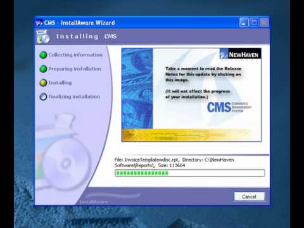Open Release Notes via the CMS banner image
Screen dimensions: 304x228
[191, 95]
